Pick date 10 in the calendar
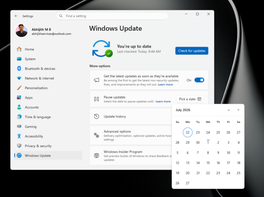Viewport: 264px width, 197px height. point(229,153)
